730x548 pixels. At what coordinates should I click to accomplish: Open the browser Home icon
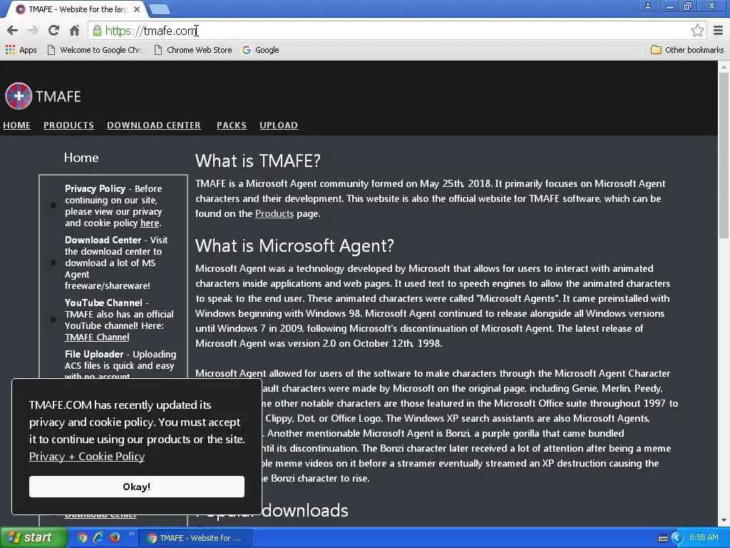click(x=74, y=31)
